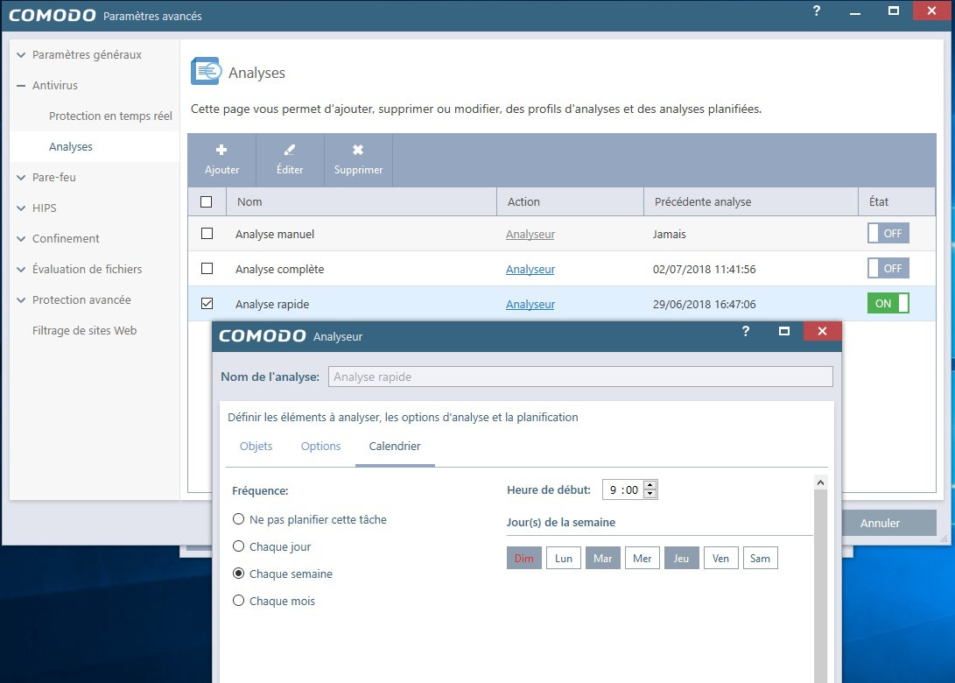Sort by the Nom column header

tap(362, 201)
